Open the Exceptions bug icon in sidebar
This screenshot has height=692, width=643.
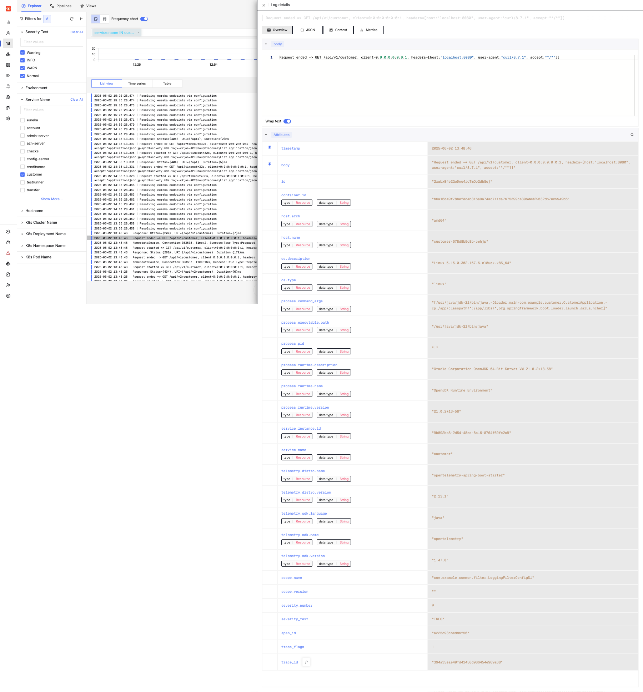8,97
